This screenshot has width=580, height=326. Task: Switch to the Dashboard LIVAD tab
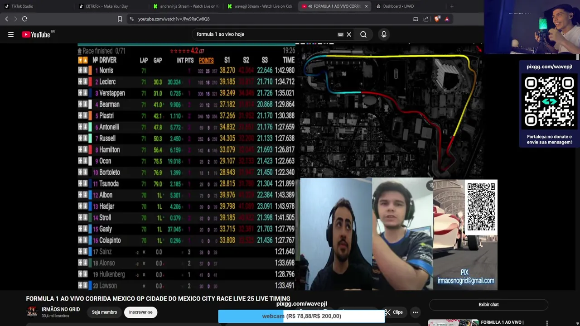click(x=398, y=6)
